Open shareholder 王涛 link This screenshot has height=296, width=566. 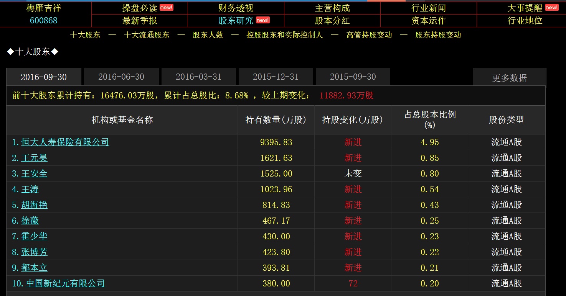[30, 189]
